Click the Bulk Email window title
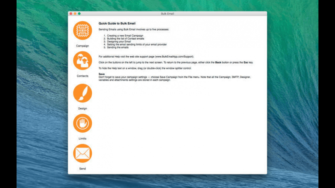The image size is (335, 188). pyautogui.click(x=167, y=14)
